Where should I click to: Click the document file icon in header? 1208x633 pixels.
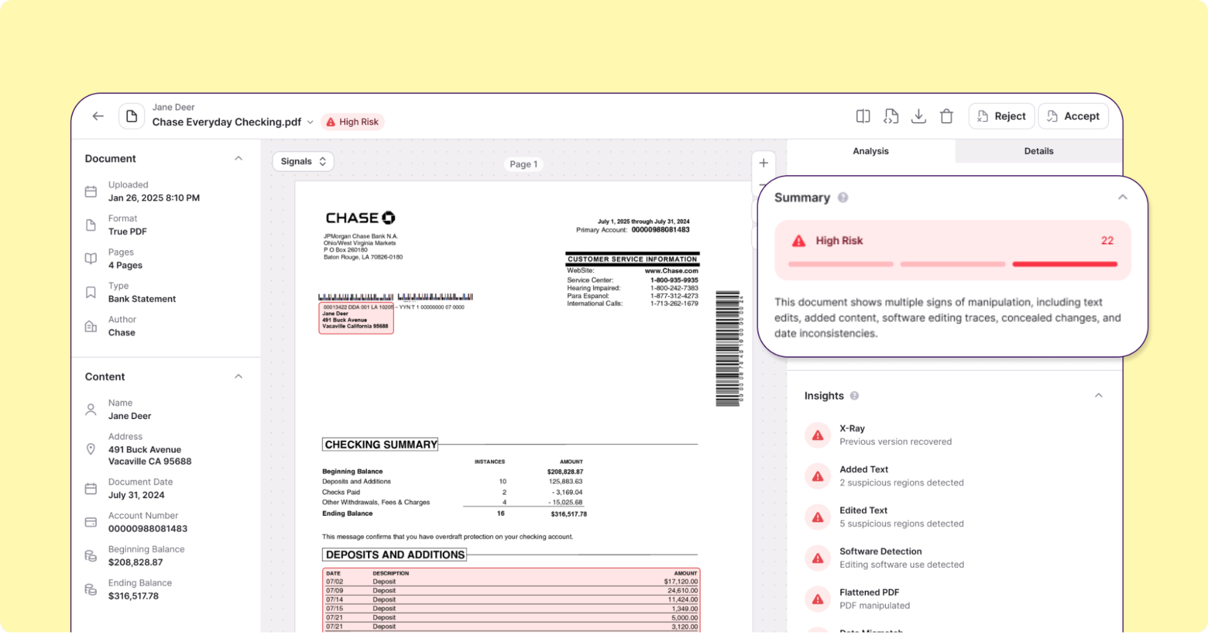pyautogui.click(x=131, y=116)
